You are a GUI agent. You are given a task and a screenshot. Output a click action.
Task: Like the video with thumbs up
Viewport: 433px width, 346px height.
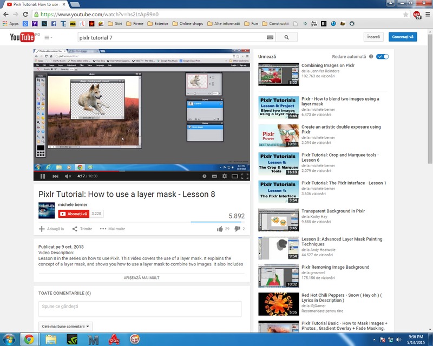220,229
